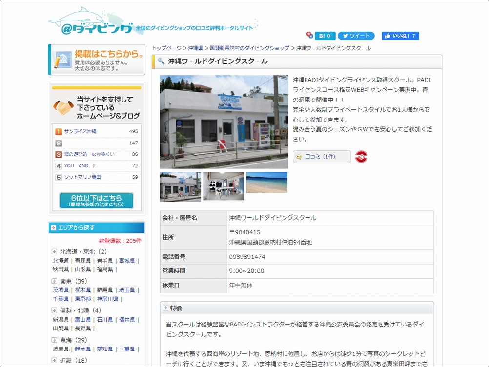Select the beach photo thumbnail

click(267, 183)
